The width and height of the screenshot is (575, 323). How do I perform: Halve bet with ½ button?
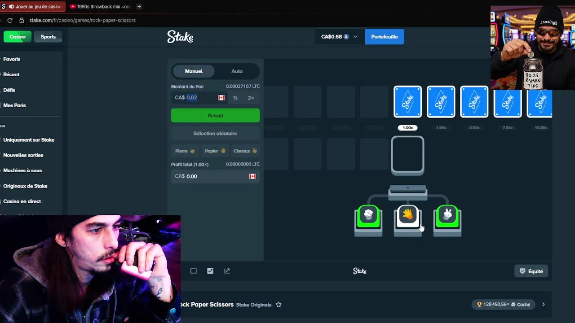pos(235,98)
